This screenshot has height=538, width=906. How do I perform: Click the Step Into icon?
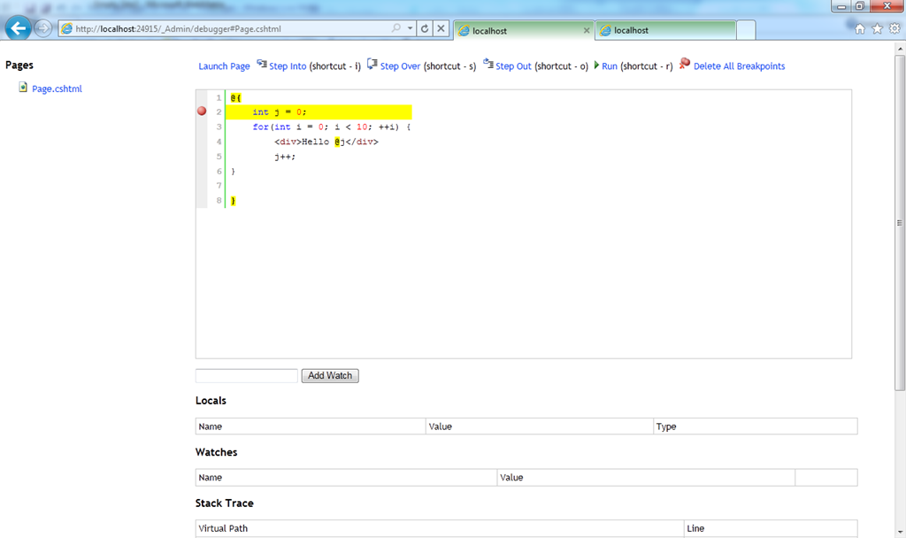coord(262,64)
